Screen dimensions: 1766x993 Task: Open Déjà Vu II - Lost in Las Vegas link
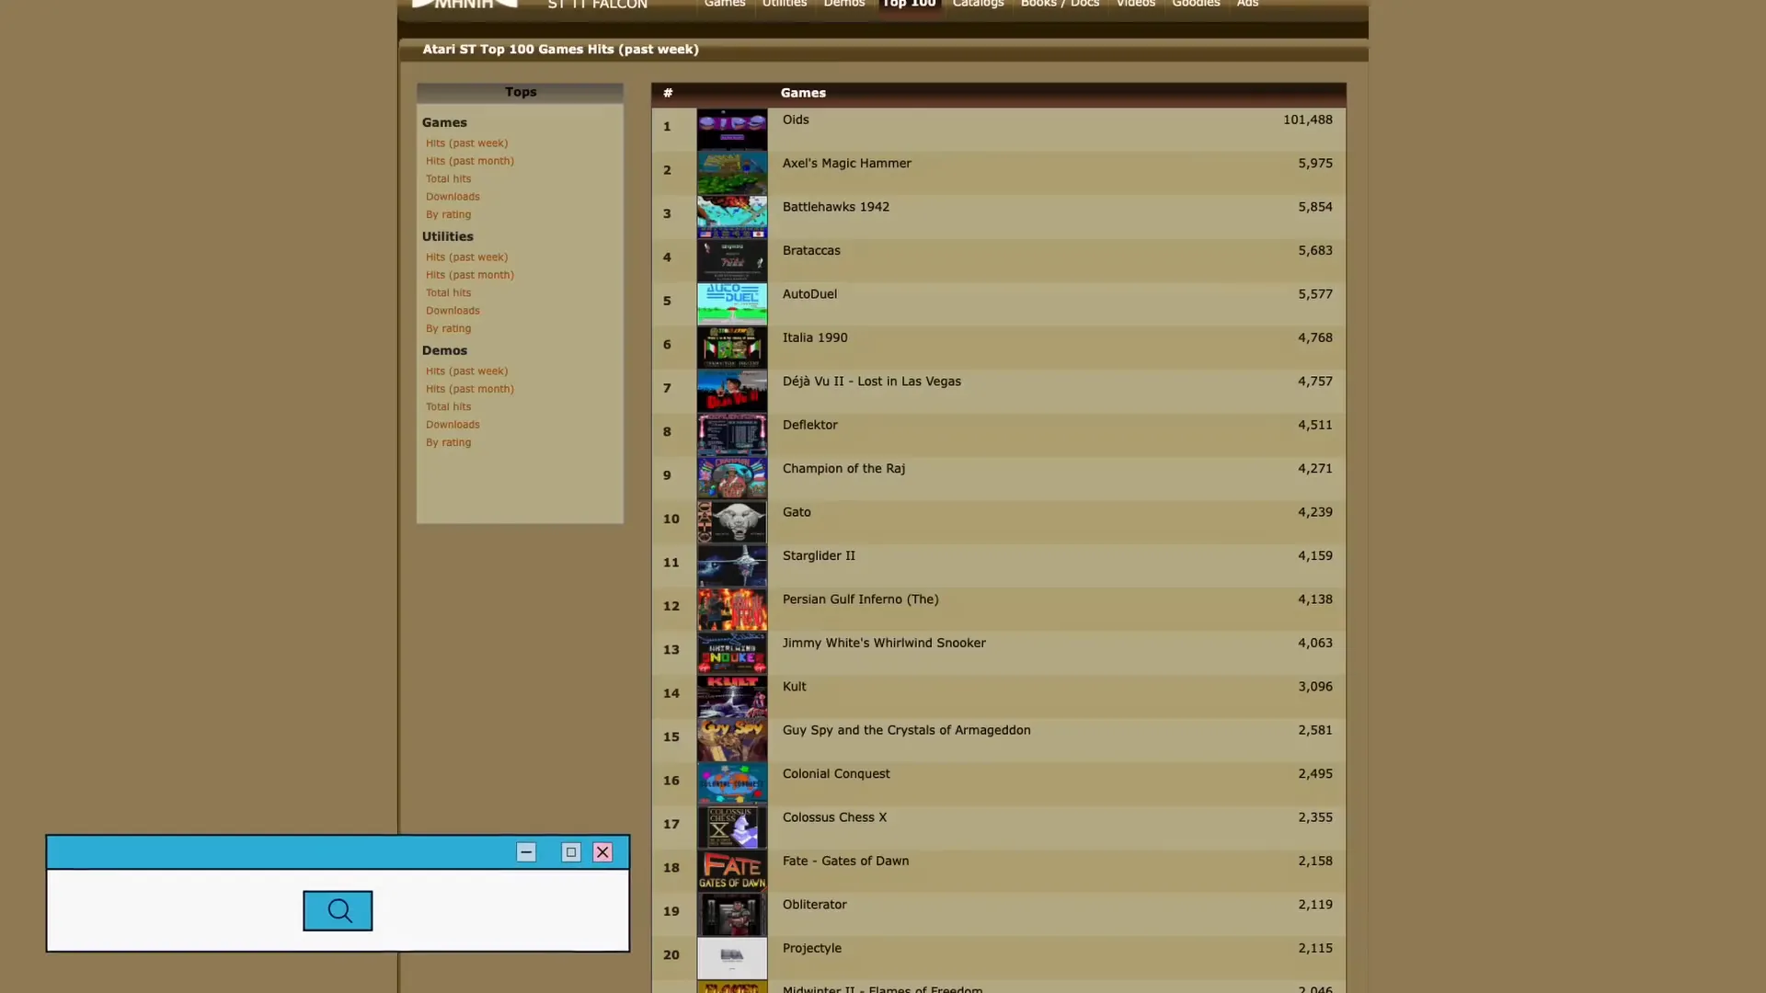coord(871,382)
